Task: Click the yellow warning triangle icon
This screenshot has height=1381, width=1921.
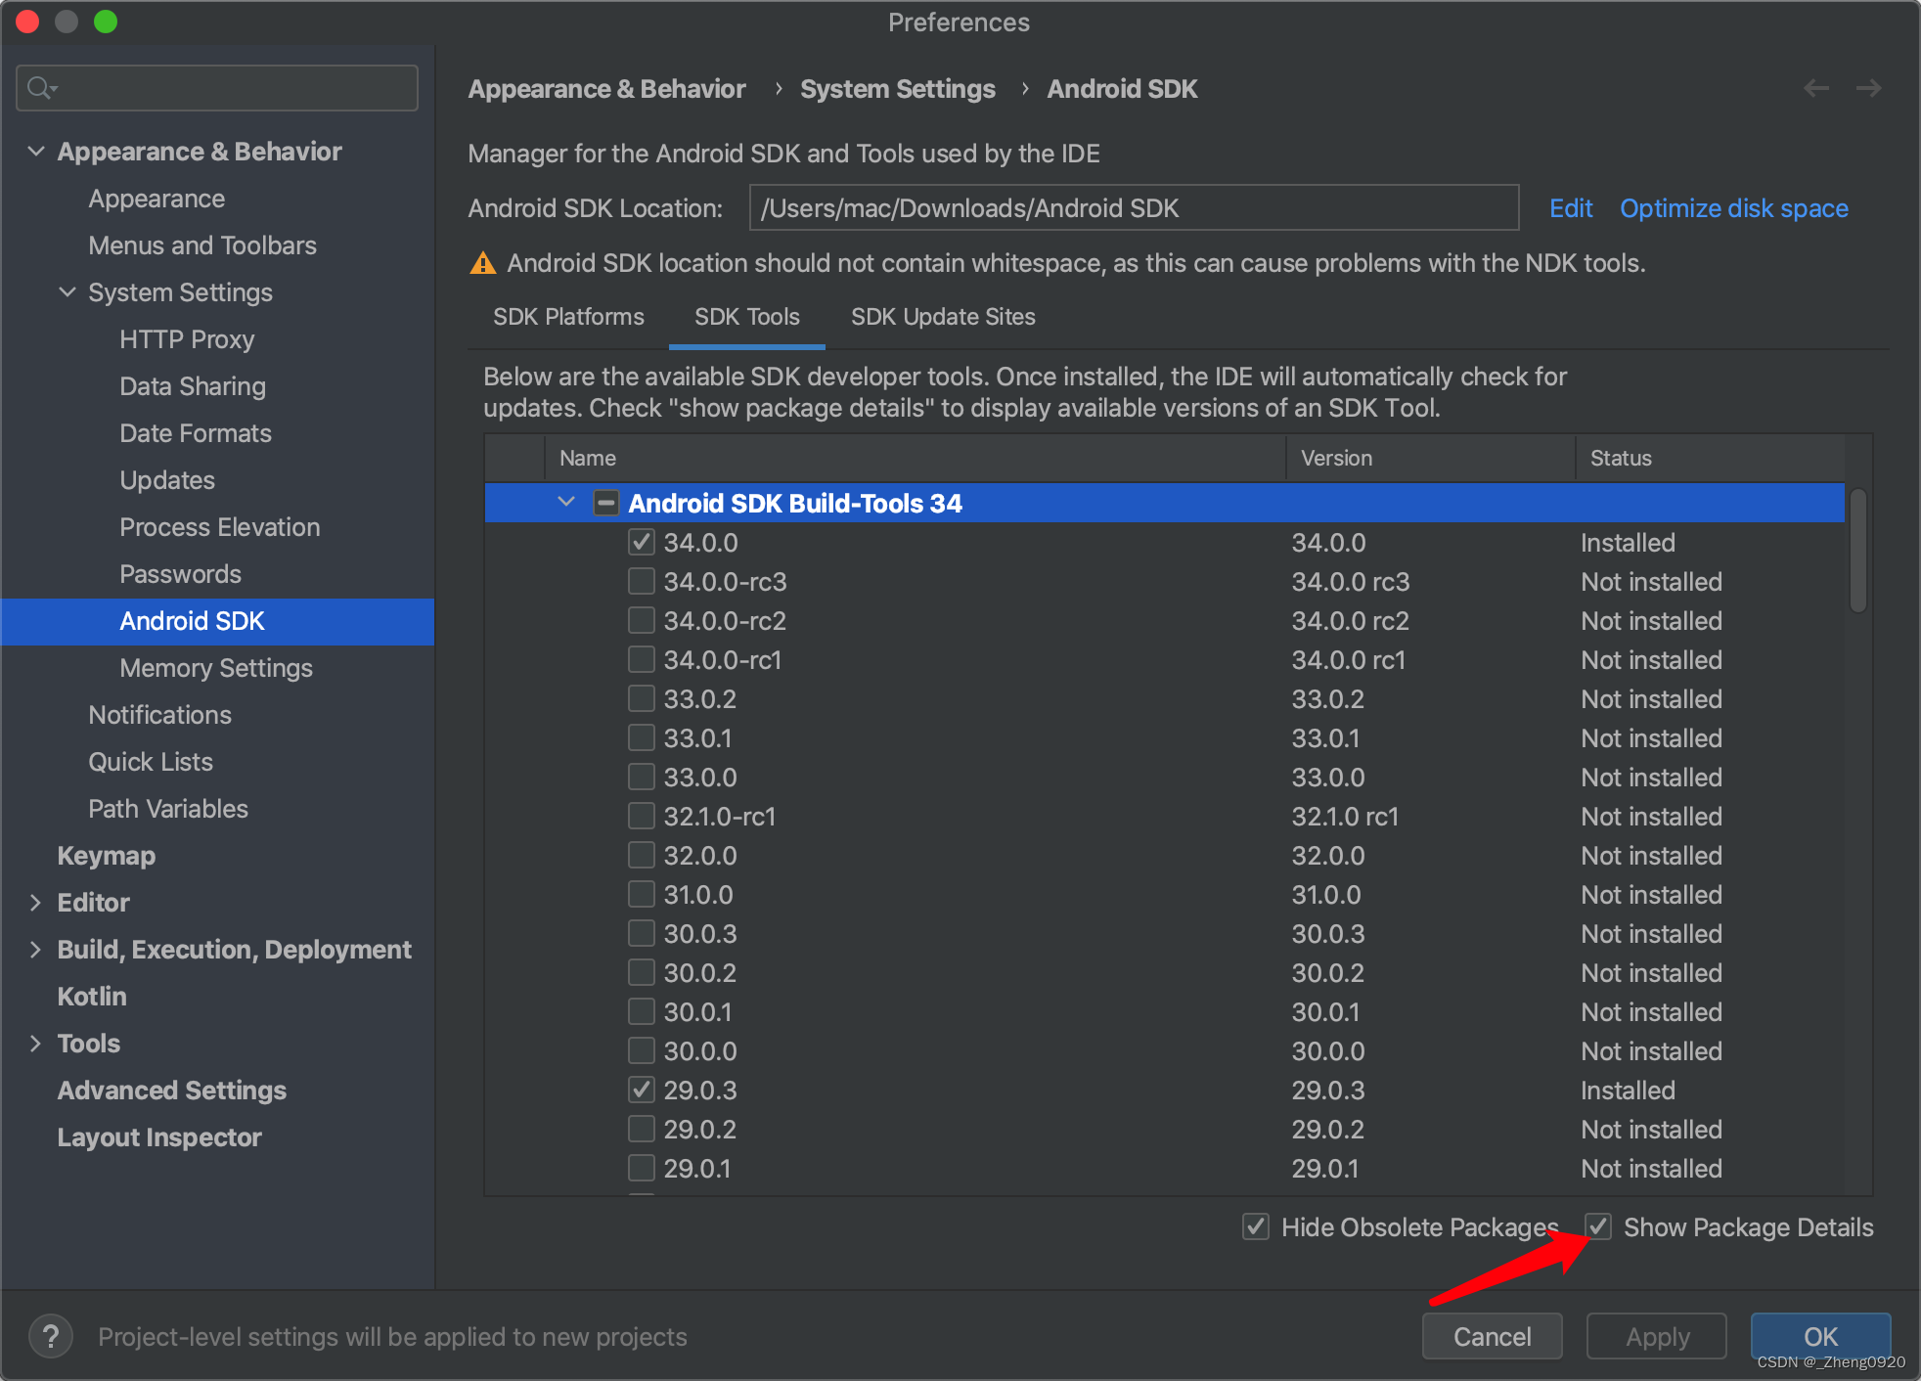Action: pyautogui.click(x=483, y=263)
